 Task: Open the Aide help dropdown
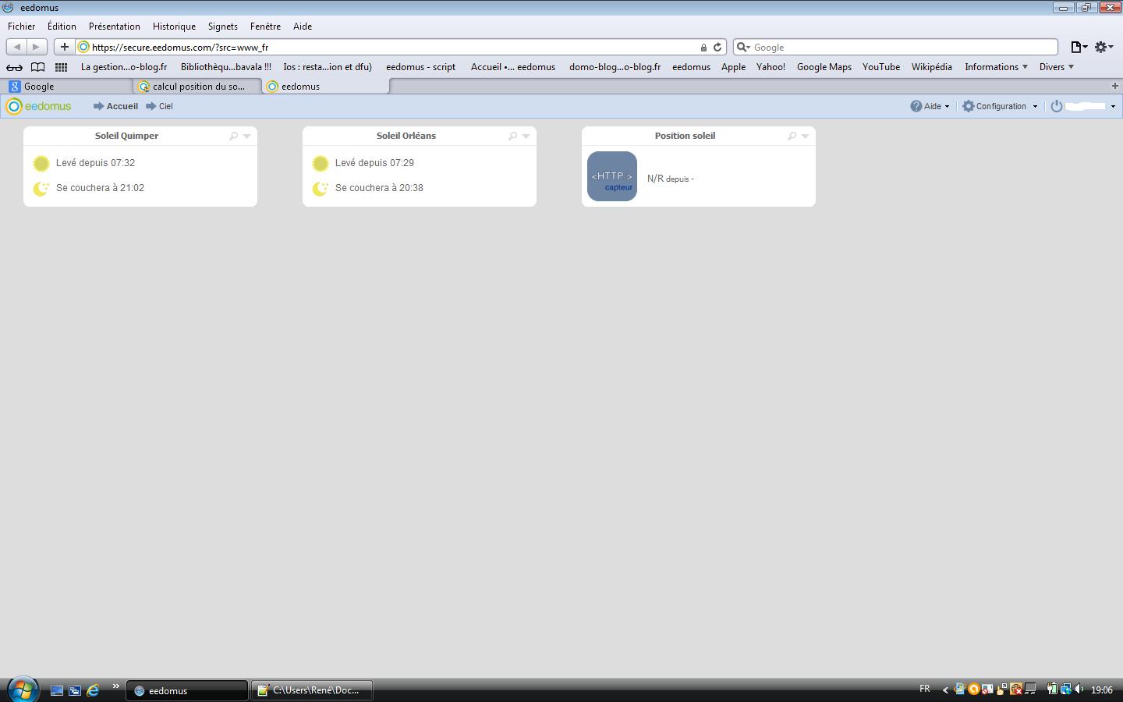click(930, 106)
